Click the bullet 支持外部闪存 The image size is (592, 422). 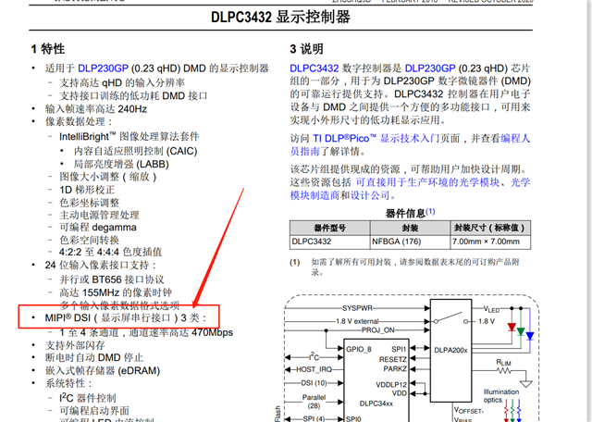75,345
